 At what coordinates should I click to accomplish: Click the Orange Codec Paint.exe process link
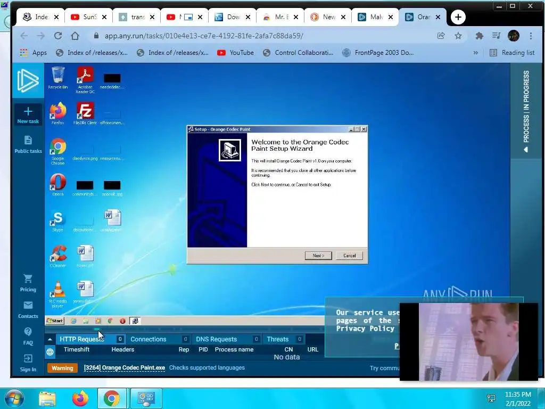pos(125,367)
